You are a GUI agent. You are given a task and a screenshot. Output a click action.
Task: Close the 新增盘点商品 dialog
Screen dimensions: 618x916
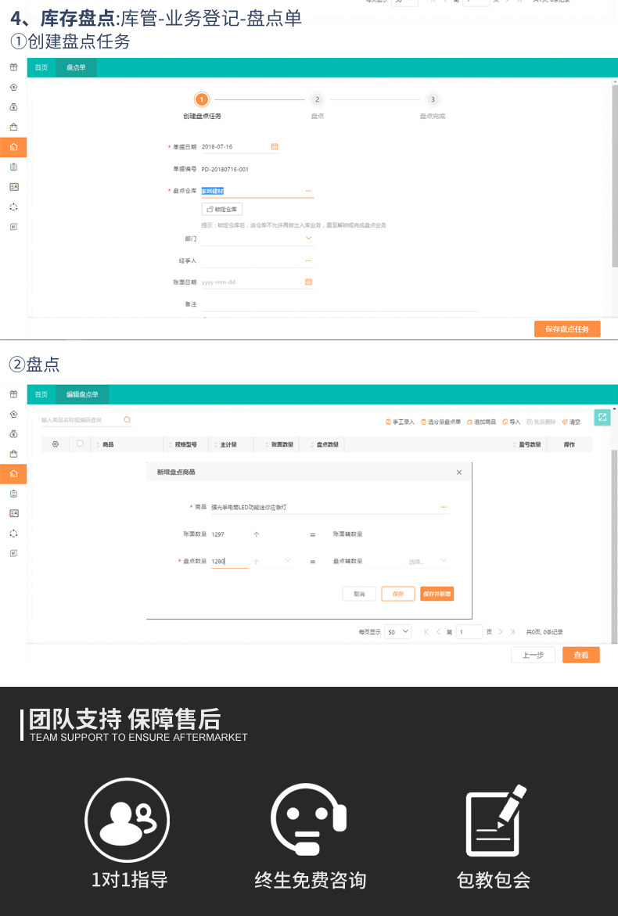[459, 472]
